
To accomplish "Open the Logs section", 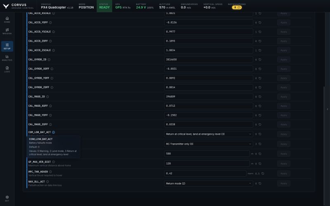I will 7,70.
